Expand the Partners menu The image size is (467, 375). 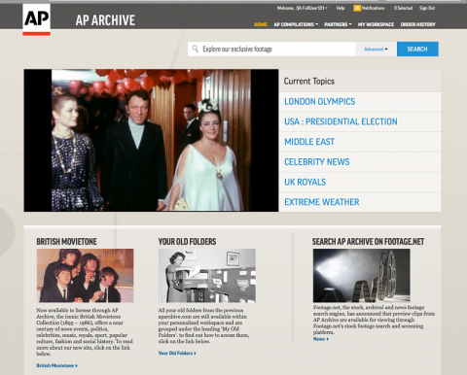coord(338,24)
